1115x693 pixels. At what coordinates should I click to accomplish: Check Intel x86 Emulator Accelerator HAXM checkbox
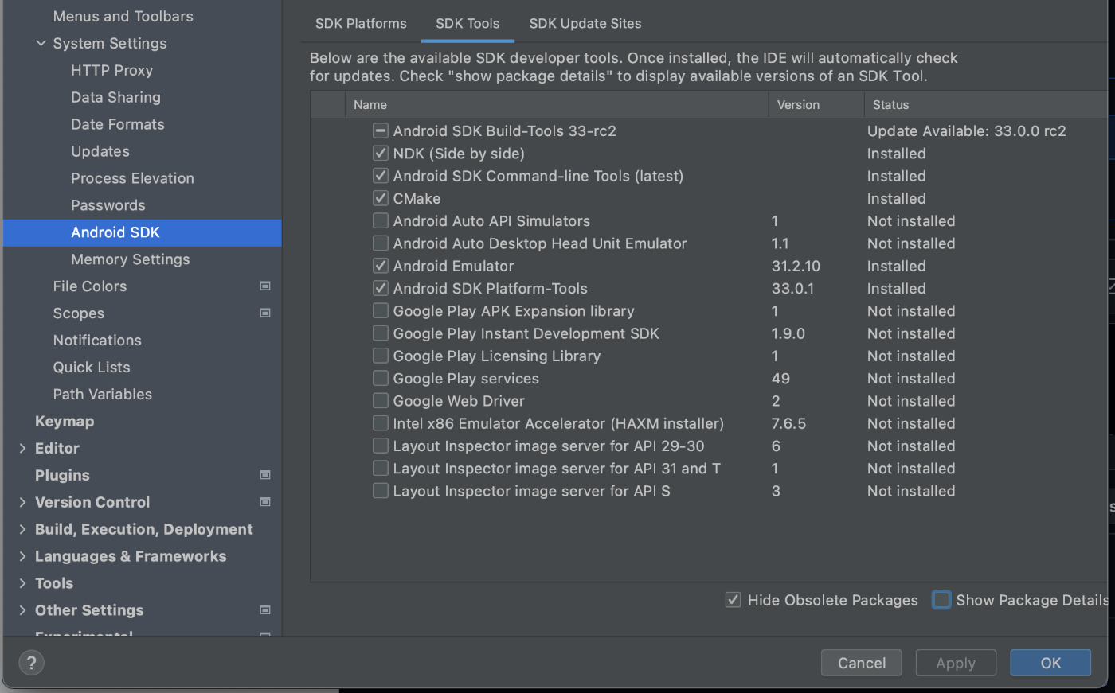click(x=381, y=423)
